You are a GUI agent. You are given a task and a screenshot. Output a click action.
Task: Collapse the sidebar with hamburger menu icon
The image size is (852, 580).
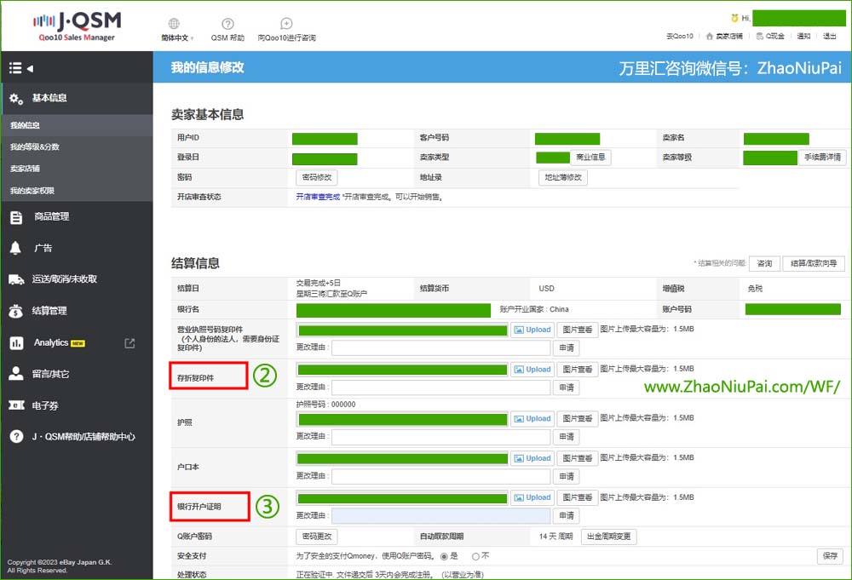pos(15,68)
